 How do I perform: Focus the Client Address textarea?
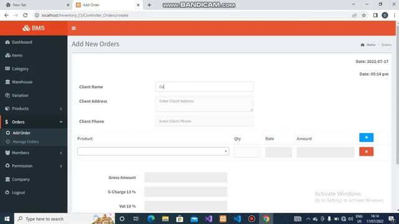click(204, 104)
